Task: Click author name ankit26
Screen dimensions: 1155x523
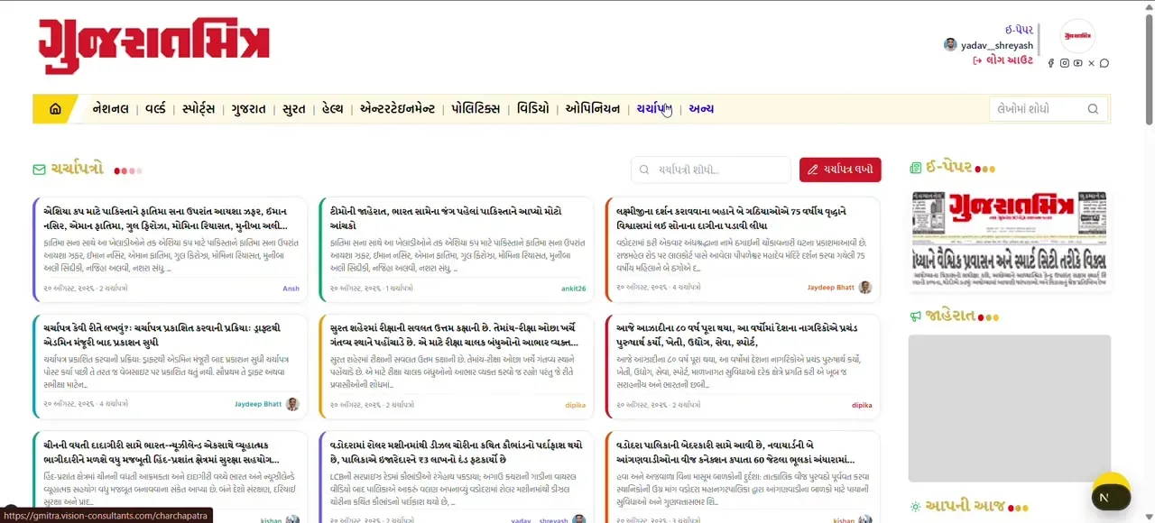Action: tap(573, 289)
